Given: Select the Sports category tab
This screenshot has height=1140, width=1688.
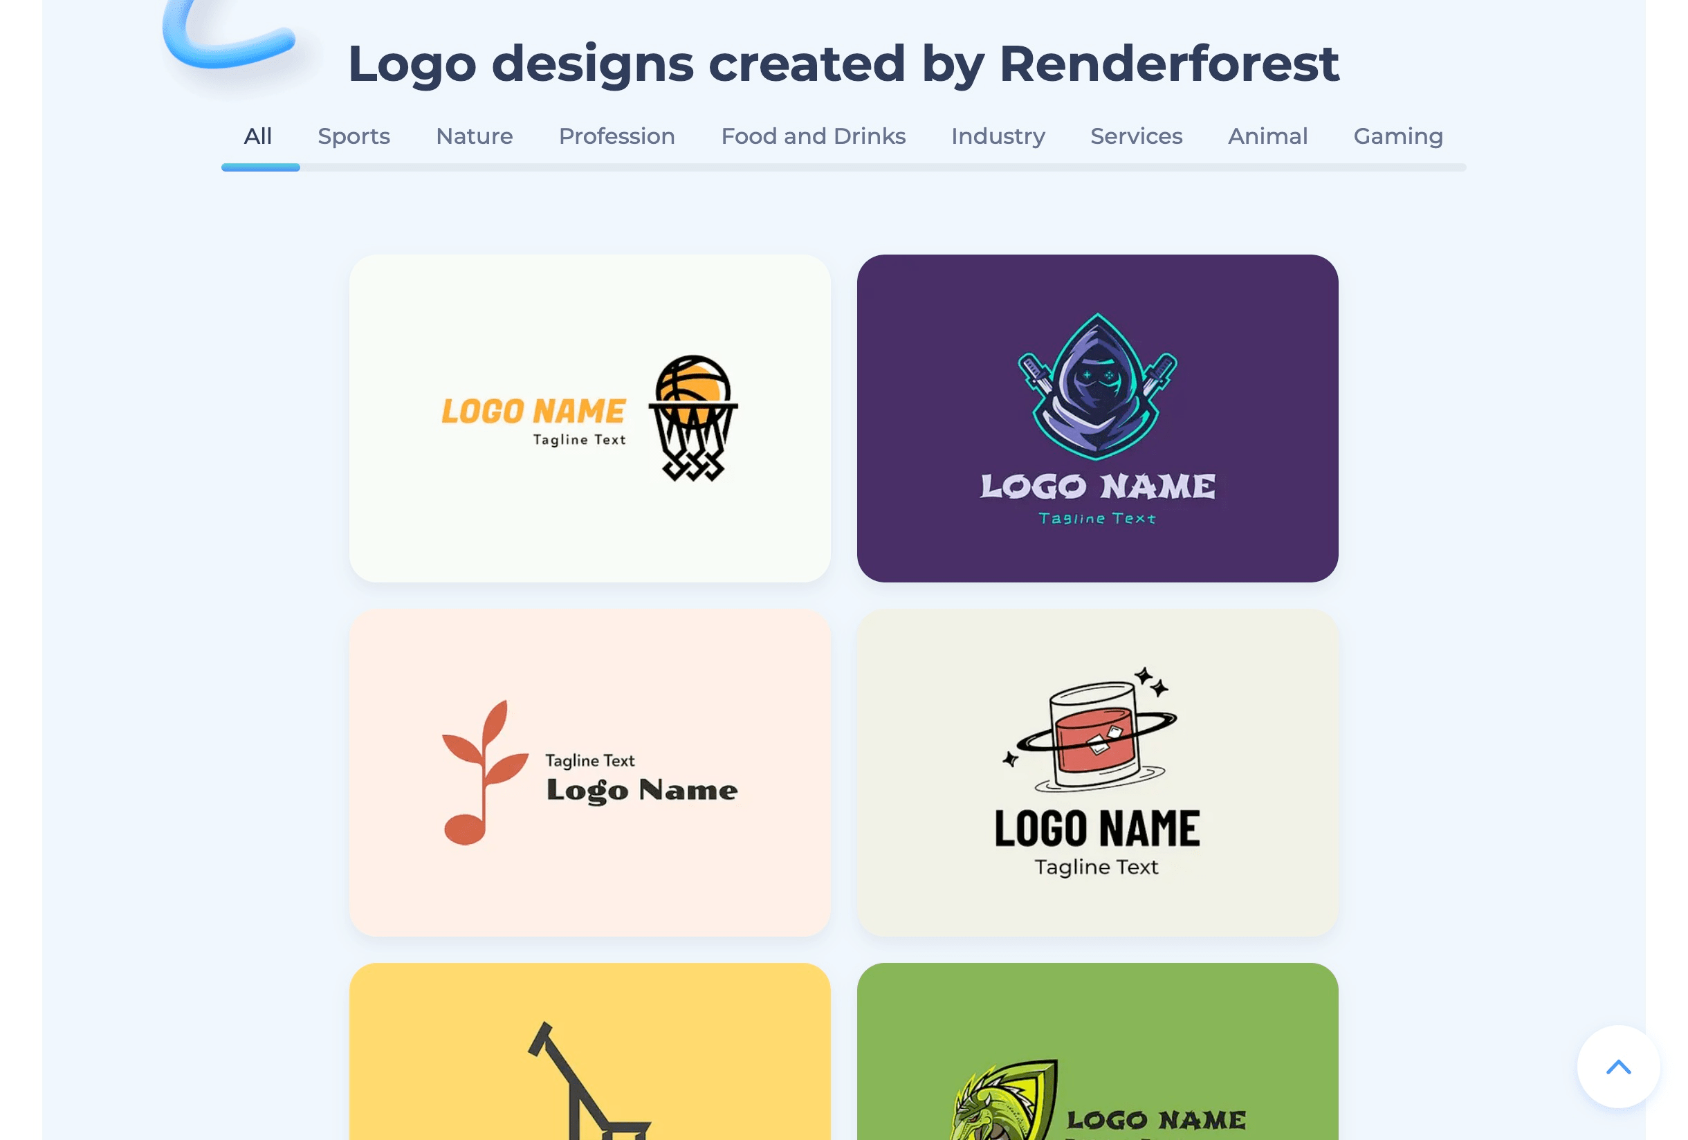Looking at the screenshot, I should pos(354,136).
